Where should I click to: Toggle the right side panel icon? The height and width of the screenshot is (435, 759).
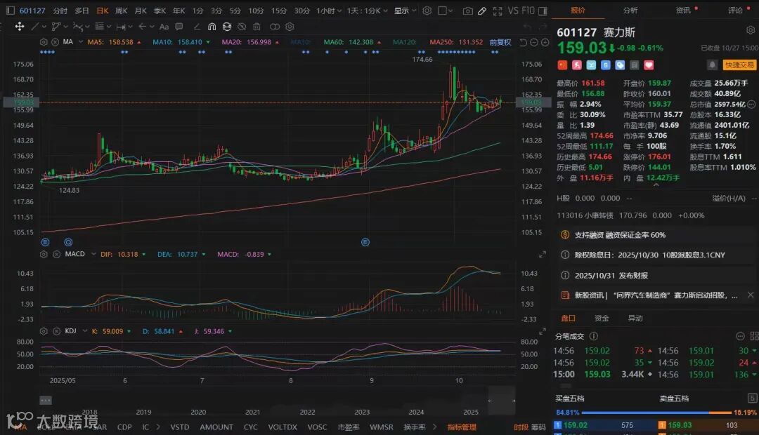pos(543,11)
